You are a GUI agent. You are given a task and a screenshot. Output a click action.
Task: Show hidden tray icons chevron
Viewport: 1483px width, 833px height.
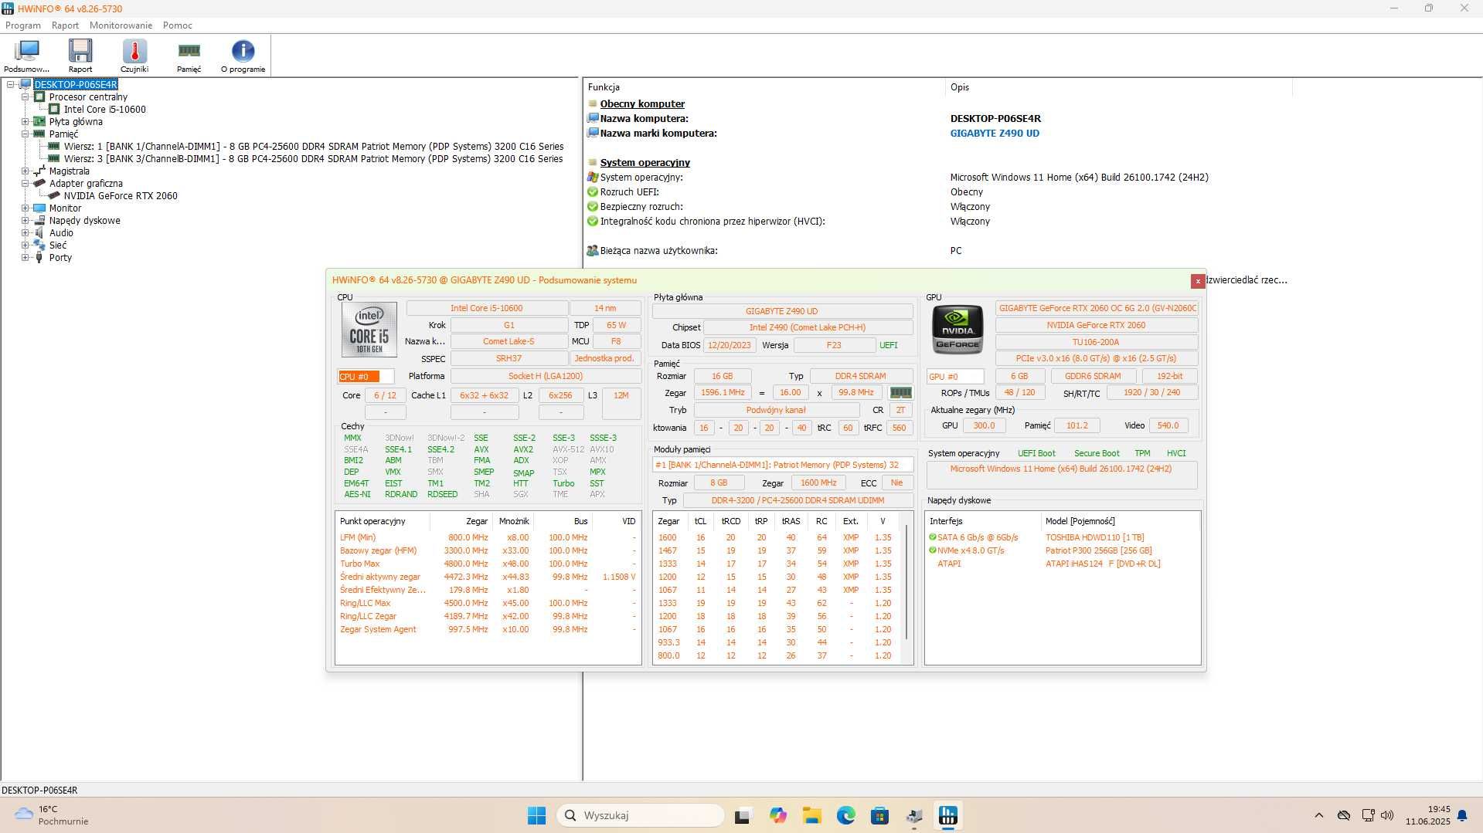(x=1319, y=815)
